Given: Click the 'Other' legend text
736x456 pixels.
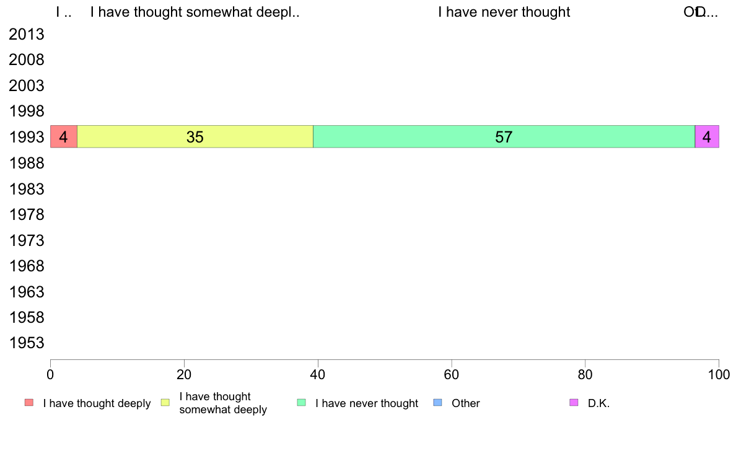Looking at the screenshot, I should [466, 403].
